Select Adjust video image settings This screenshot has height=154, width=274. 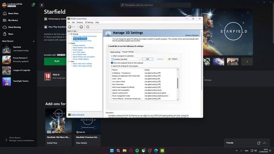point(82,66)
